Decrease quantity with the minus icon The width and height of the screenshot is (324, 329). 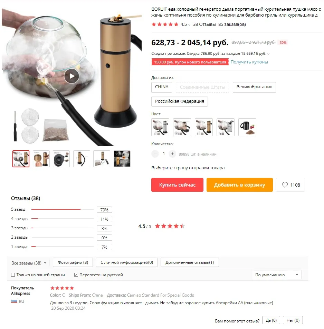(155, 154)
